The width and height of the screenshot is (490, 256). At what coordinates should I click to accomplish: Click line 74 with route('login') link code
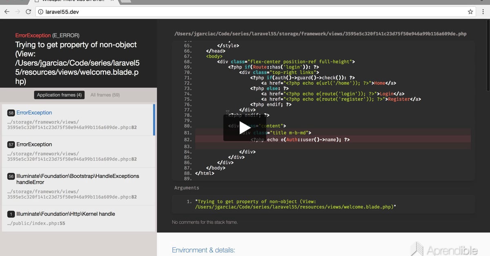pos(333,94)
